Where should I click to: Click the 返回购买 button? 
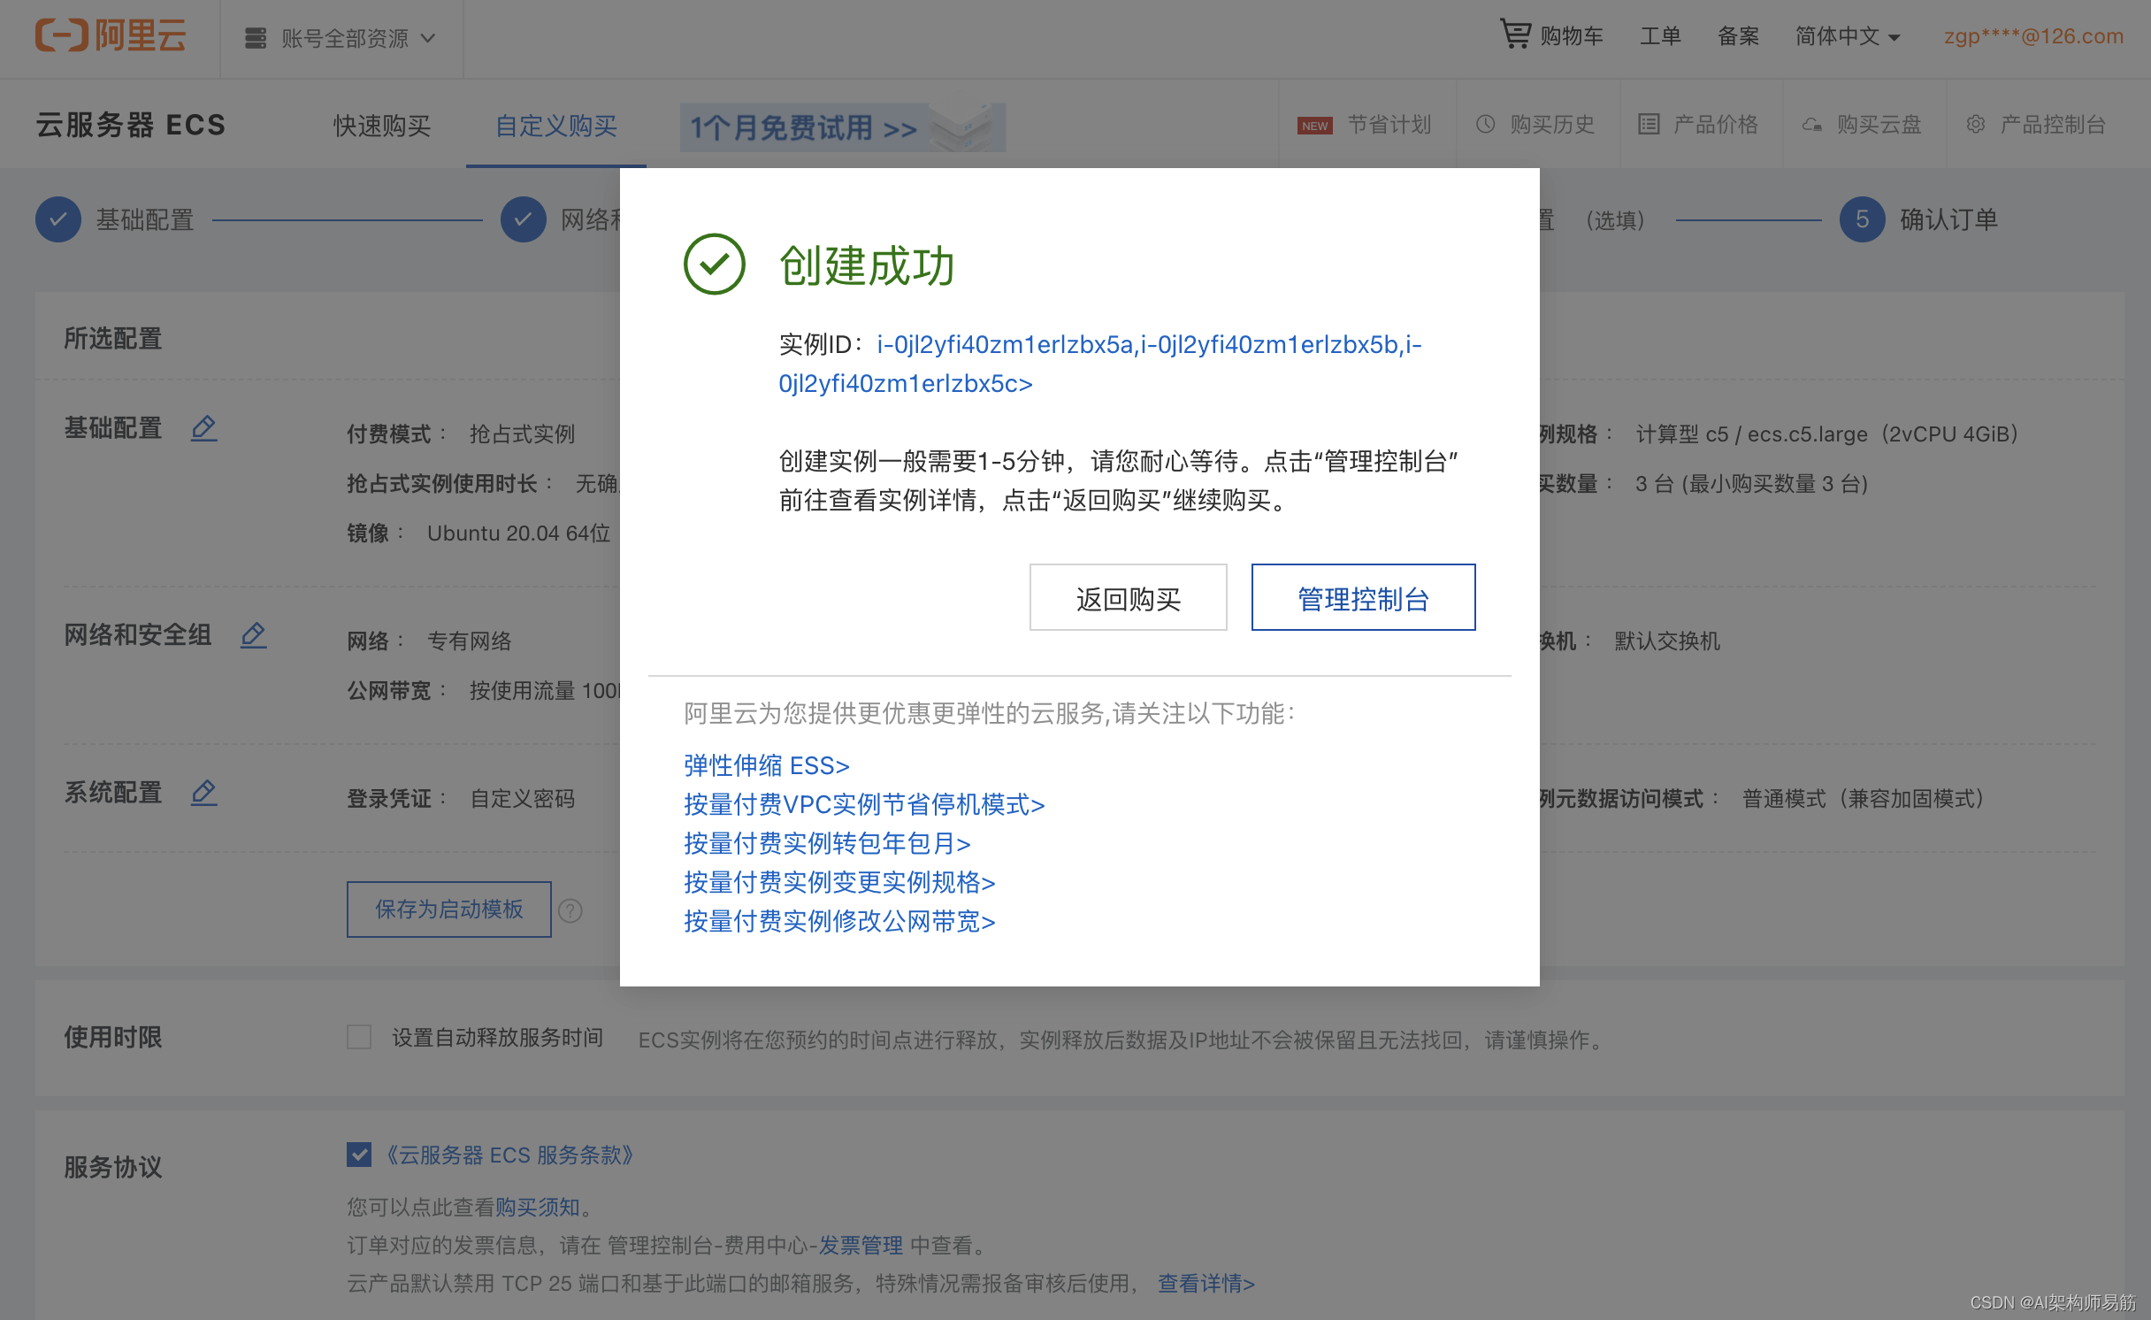coord(1128,598)
